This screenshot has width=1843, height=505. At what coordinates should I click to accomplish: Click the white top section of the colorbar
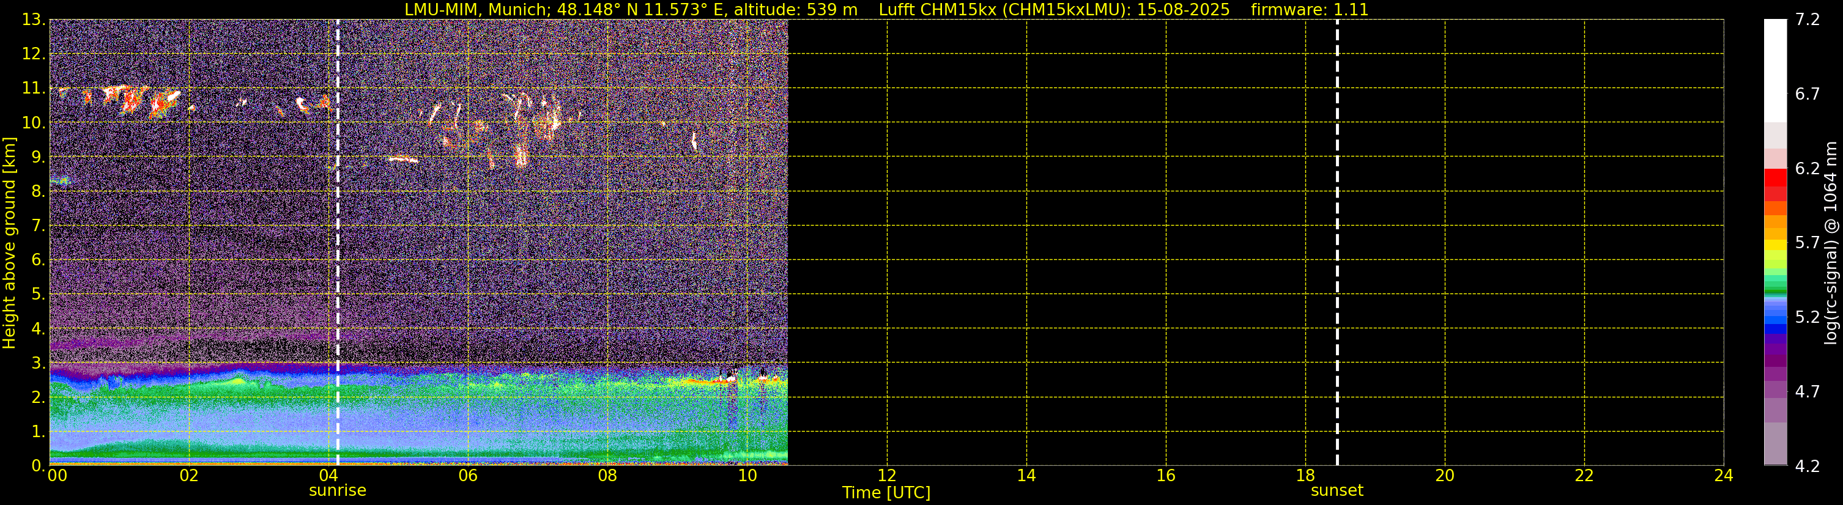pos(1775,71)
